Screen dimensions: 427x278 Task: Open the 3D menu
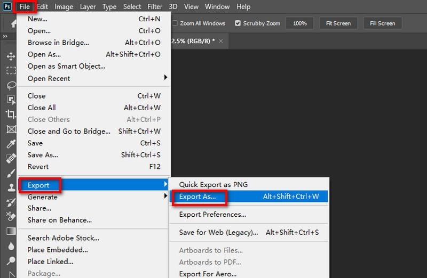click(173, 6)
